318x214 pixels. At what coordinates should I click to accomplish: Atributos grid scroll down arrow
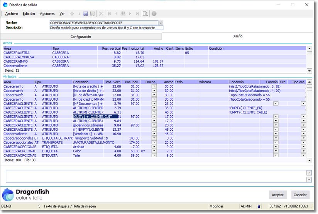point(309,160)
